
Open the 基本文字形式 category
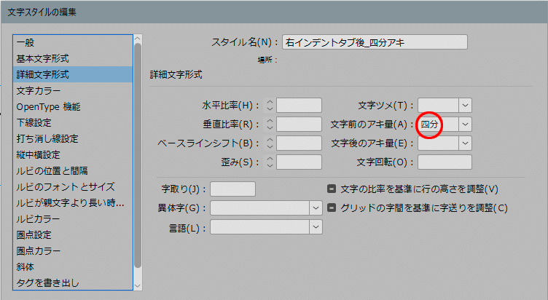coord(73,59)
